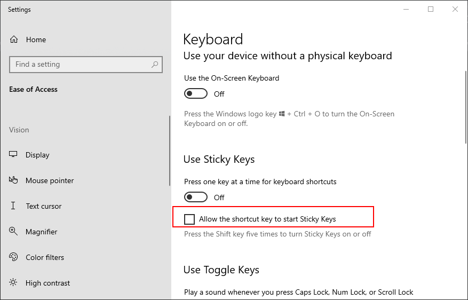Open the Magnifier icon in sidebar
468x300 pixels.
(13, 231)
